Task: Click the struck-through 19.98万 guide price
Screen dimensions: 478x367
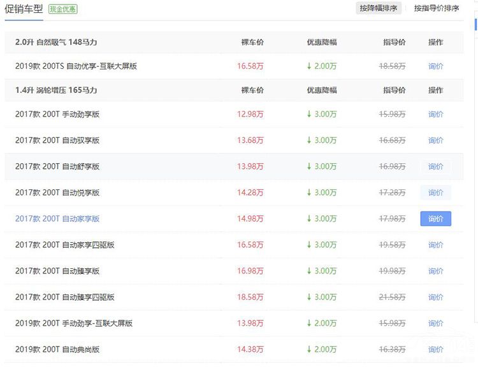Action: (393, 271)
